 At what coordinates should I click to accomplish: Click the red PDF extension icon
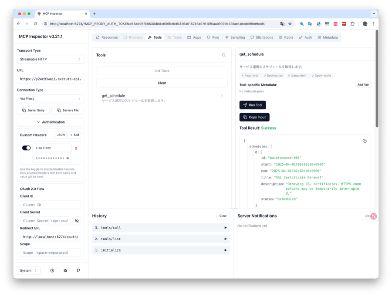coord(344,24)
